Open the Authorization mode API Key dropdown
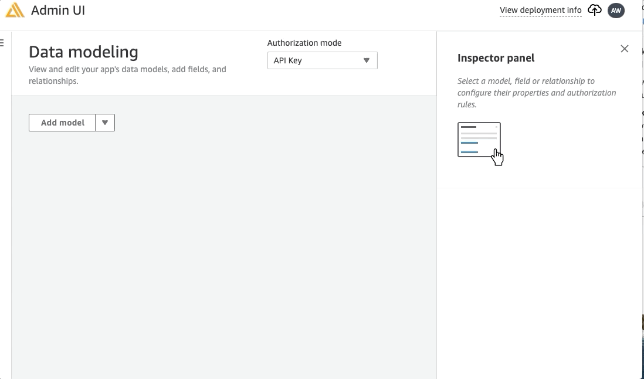This screenshot has height=379, width=644. point(322,60)
